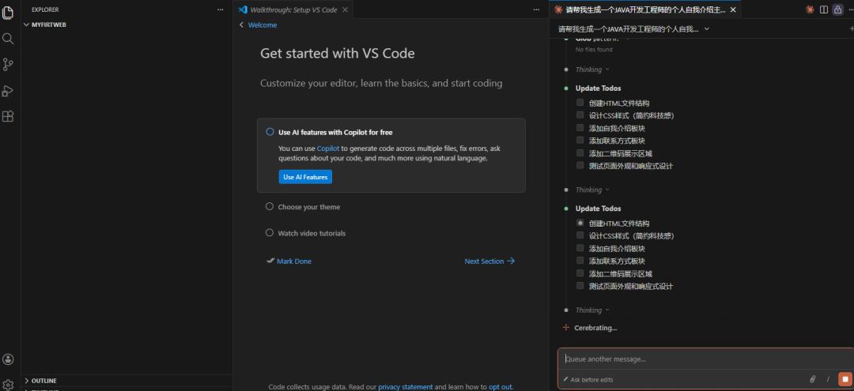Go to Next Section link
This screenshot has height=391, width=854.
(x=484, y=261)
